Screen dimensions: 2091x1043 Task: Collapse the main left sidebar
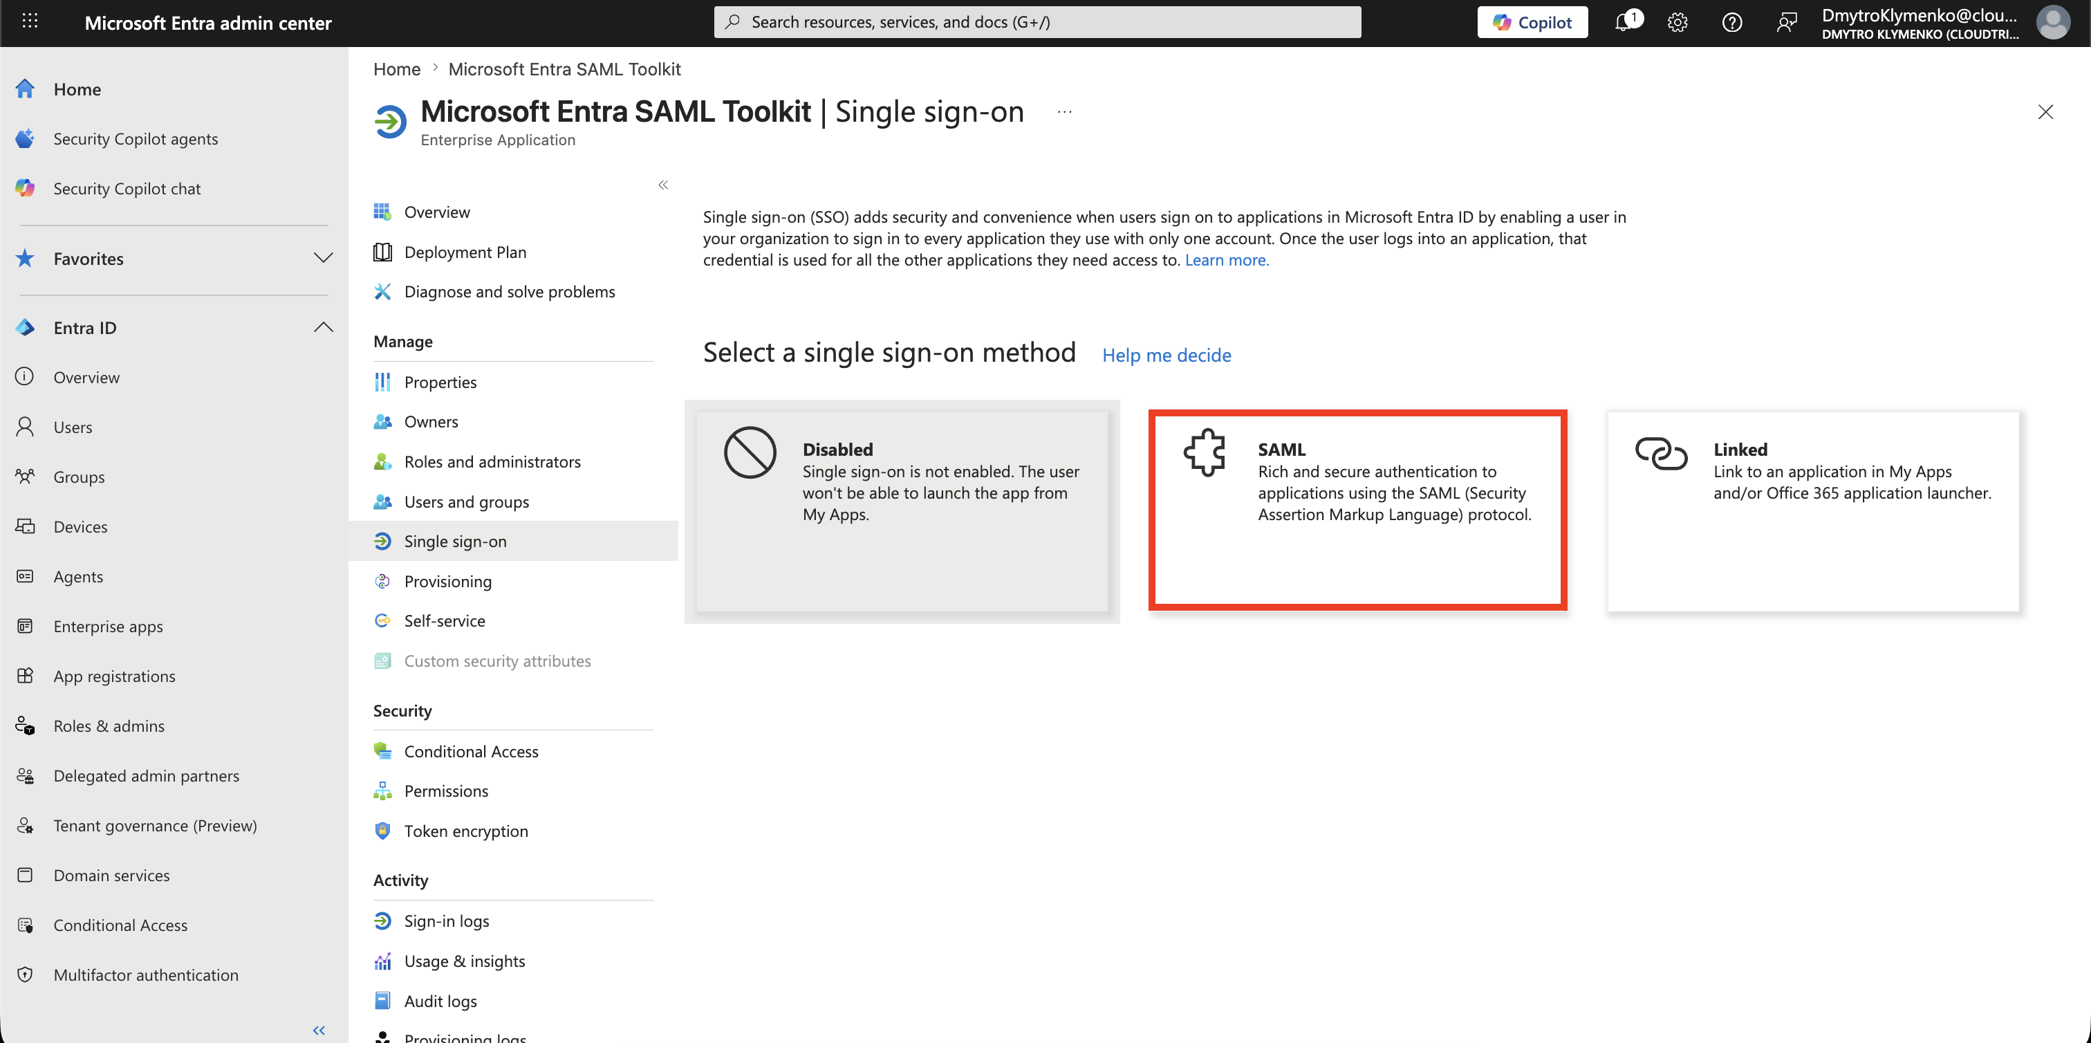click(319, 1030)
